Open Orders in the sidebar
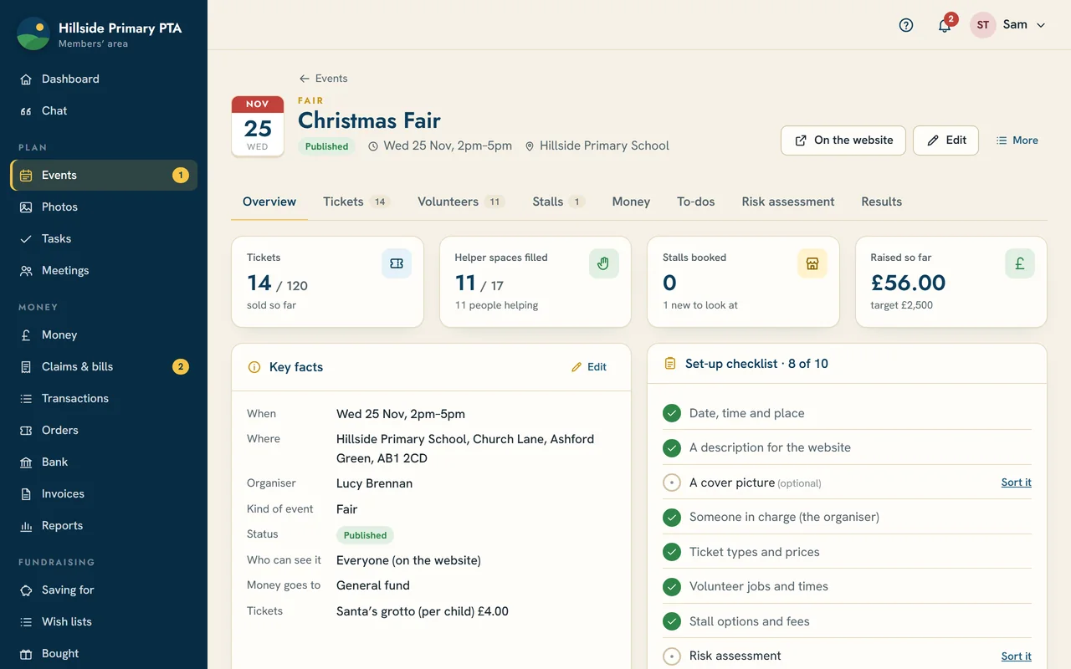This screenshot has width=1071, height=669. pyautogui.click(x=104, y=430)
